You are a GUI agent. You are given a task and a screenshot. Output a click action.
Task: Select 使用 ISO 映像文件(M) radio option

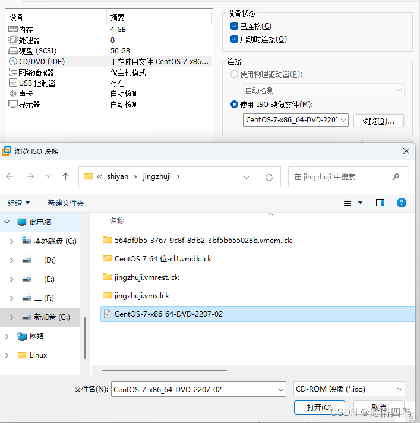(x=234, y=104)
